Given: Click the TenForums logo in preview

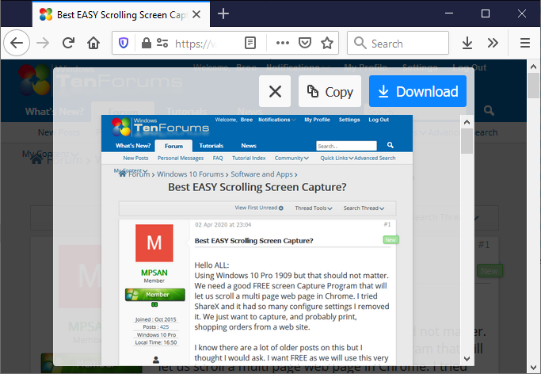Looking at the screenshot, I should pyautogui.click(x=161, y=127).
